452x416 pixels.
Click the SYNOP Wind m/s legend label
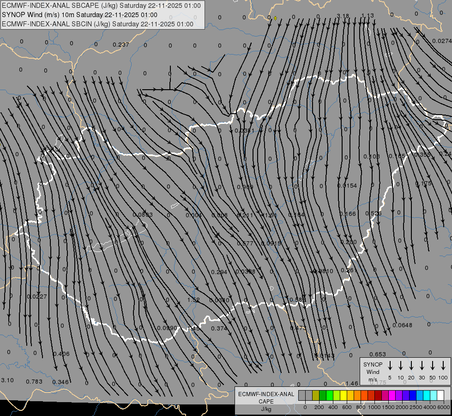coord(373,372)
